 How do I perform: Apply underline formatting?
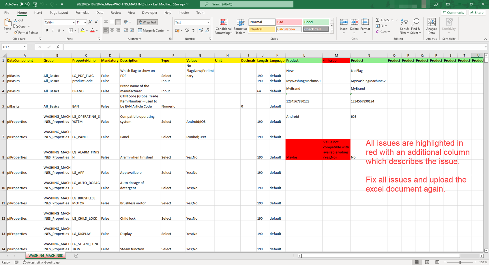coord(59,30)
